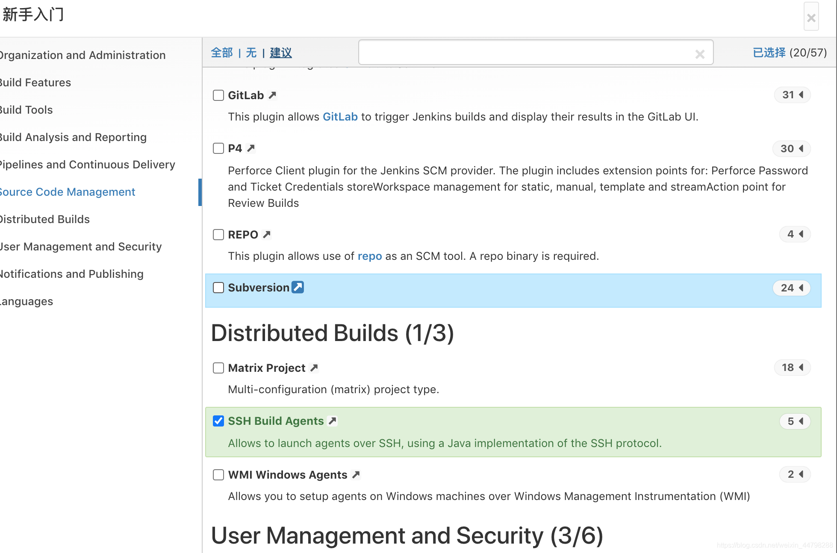
Task: Select all plugins with 全部 link
Action: point(222,53)
